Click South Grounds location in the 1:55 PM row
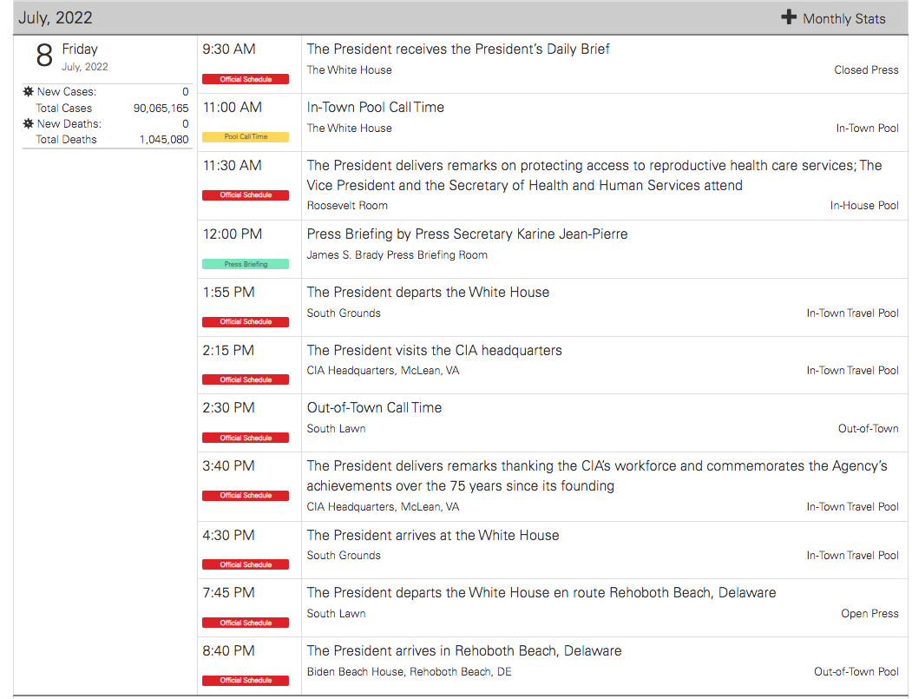 coord(344,313)
